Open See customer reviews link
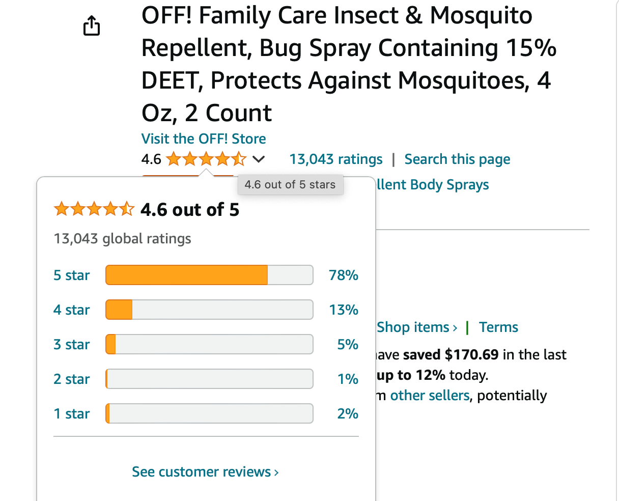Viewport: 619px width, 501px height. [x=205, y=472]
